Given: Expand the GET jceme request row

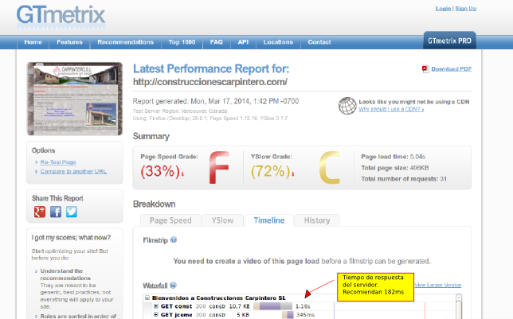Looking at the screenshot, I should click(x=156, y=315).
